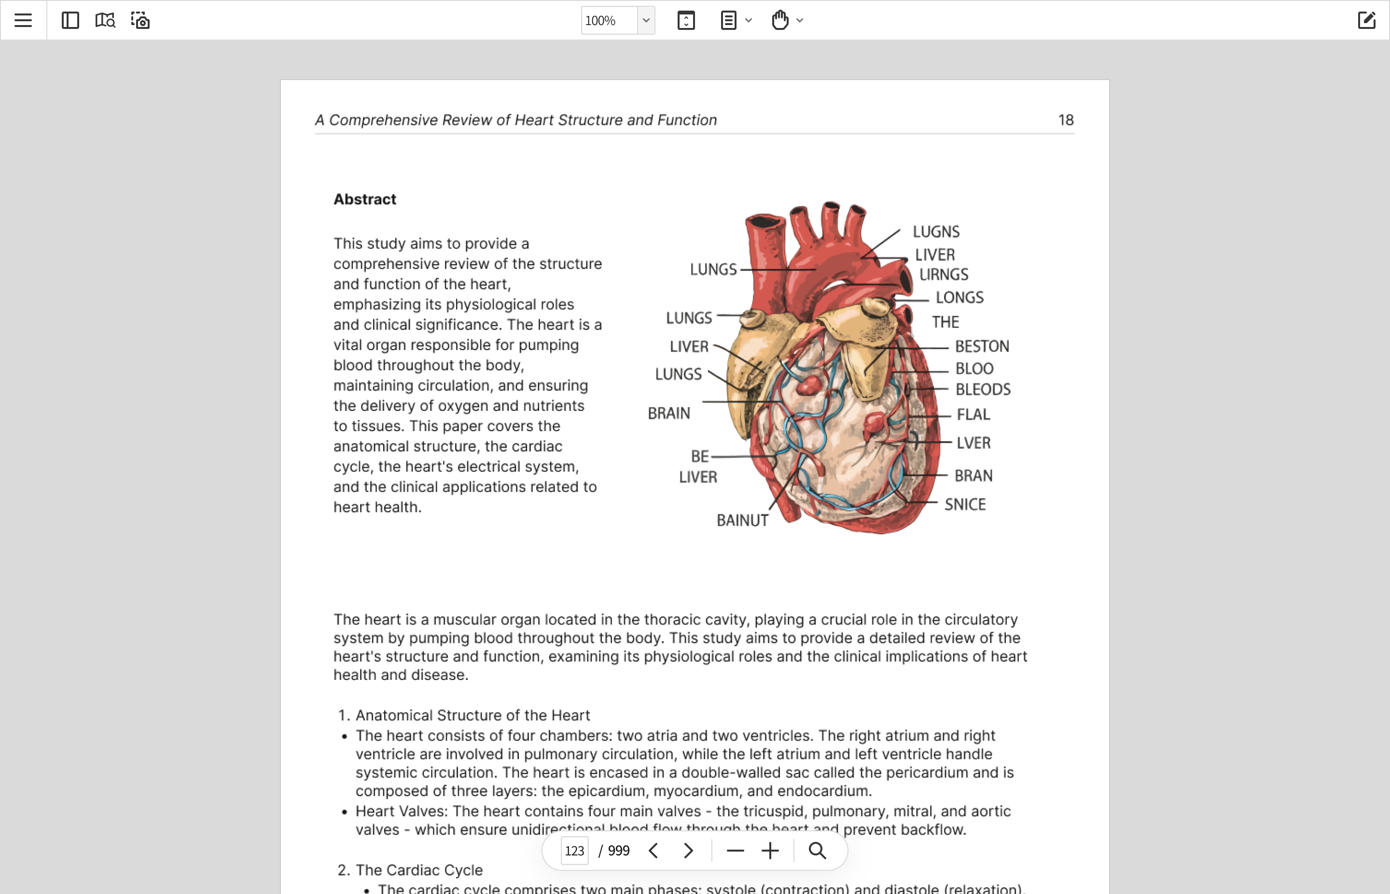Click the Abstract heading in the document
Image resolution: width=1390 pixels, height=894 pixels.
coord(365,199)
